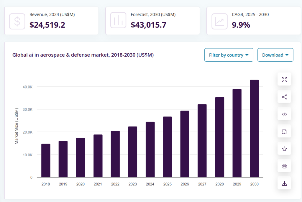302x202 pixels.
Task: Click the download arrow icon in sidebar
Action: [284, 183]
